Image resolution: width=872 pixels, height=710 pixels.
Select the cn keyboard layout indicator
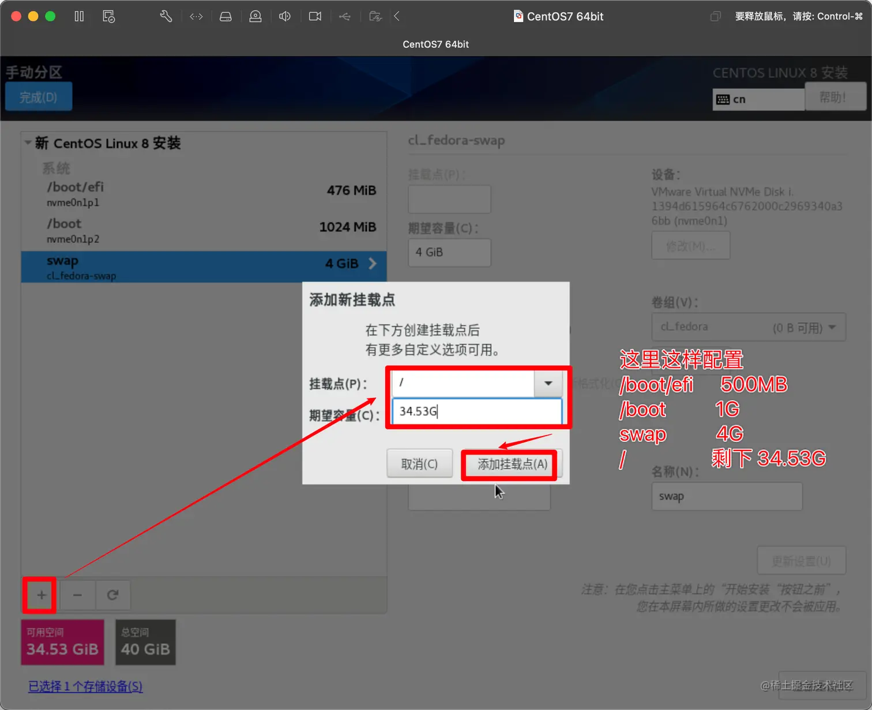[758, 99]
